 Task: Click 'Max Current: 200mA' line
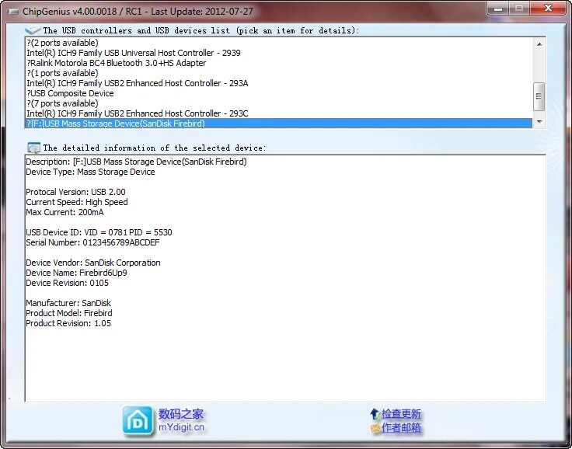click(x=65, y=212)
